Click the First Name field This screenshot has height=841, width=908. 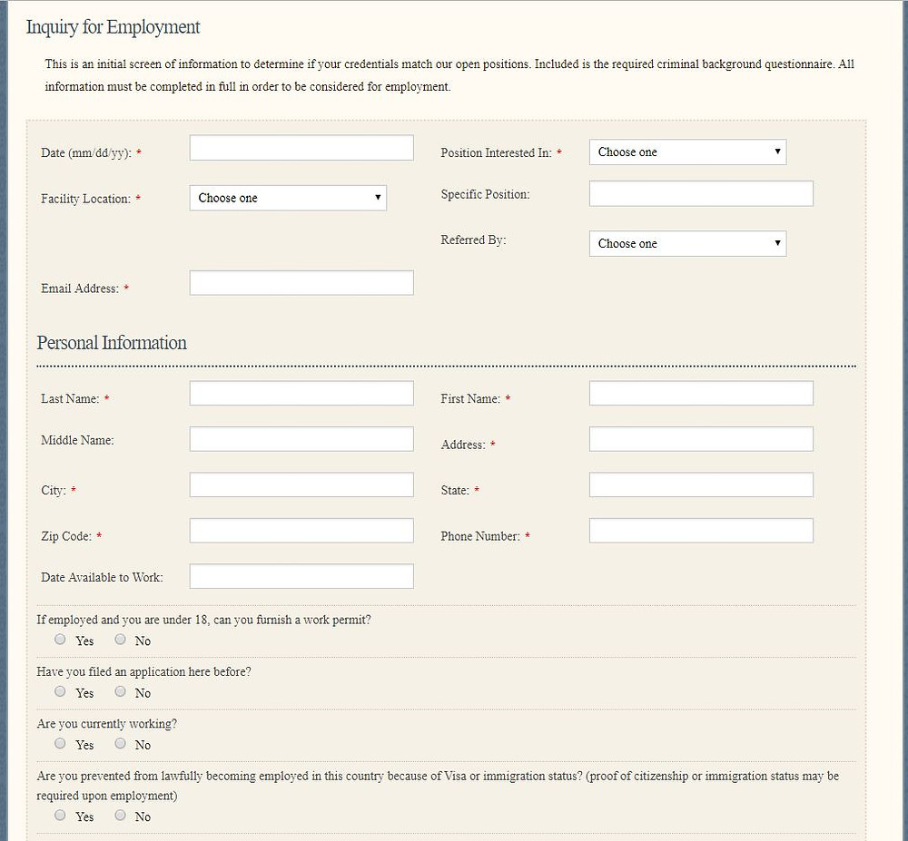point(701,393)
